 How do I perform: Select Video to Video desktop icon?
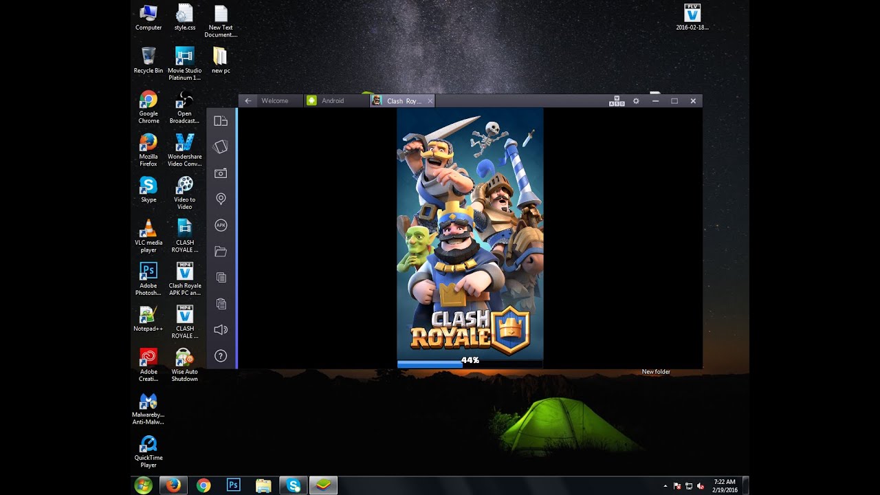point(185,192)
